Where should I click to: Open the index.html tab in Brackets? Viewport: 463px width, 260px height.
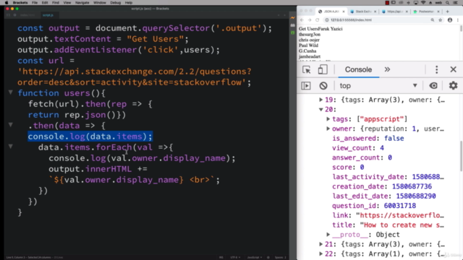27,15
